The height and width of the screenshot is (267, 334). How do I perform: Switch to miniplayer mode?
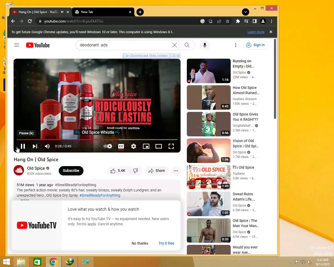click(x=146, y=146)
